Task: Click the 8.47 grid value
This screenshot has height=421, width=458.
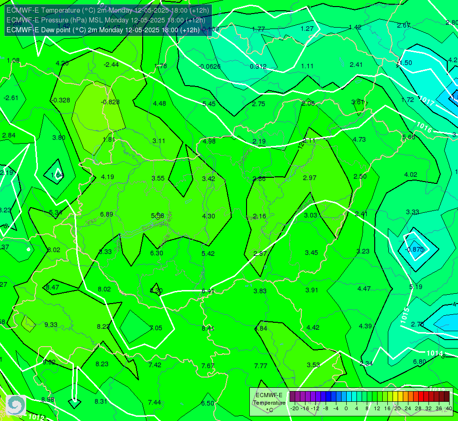Action: (52, 288)
